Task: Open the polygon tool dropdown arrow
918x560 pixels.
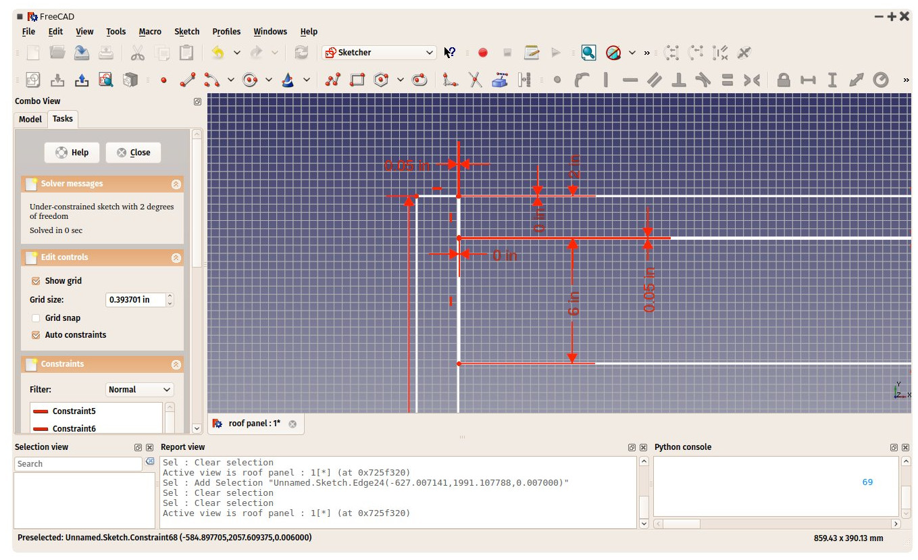Action: (401, 80)
